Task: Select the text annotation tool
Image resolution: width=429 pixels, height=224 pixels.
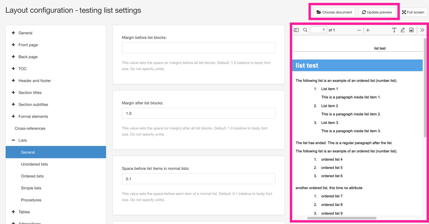Action: pyautogui.click(x=394, y=30)
